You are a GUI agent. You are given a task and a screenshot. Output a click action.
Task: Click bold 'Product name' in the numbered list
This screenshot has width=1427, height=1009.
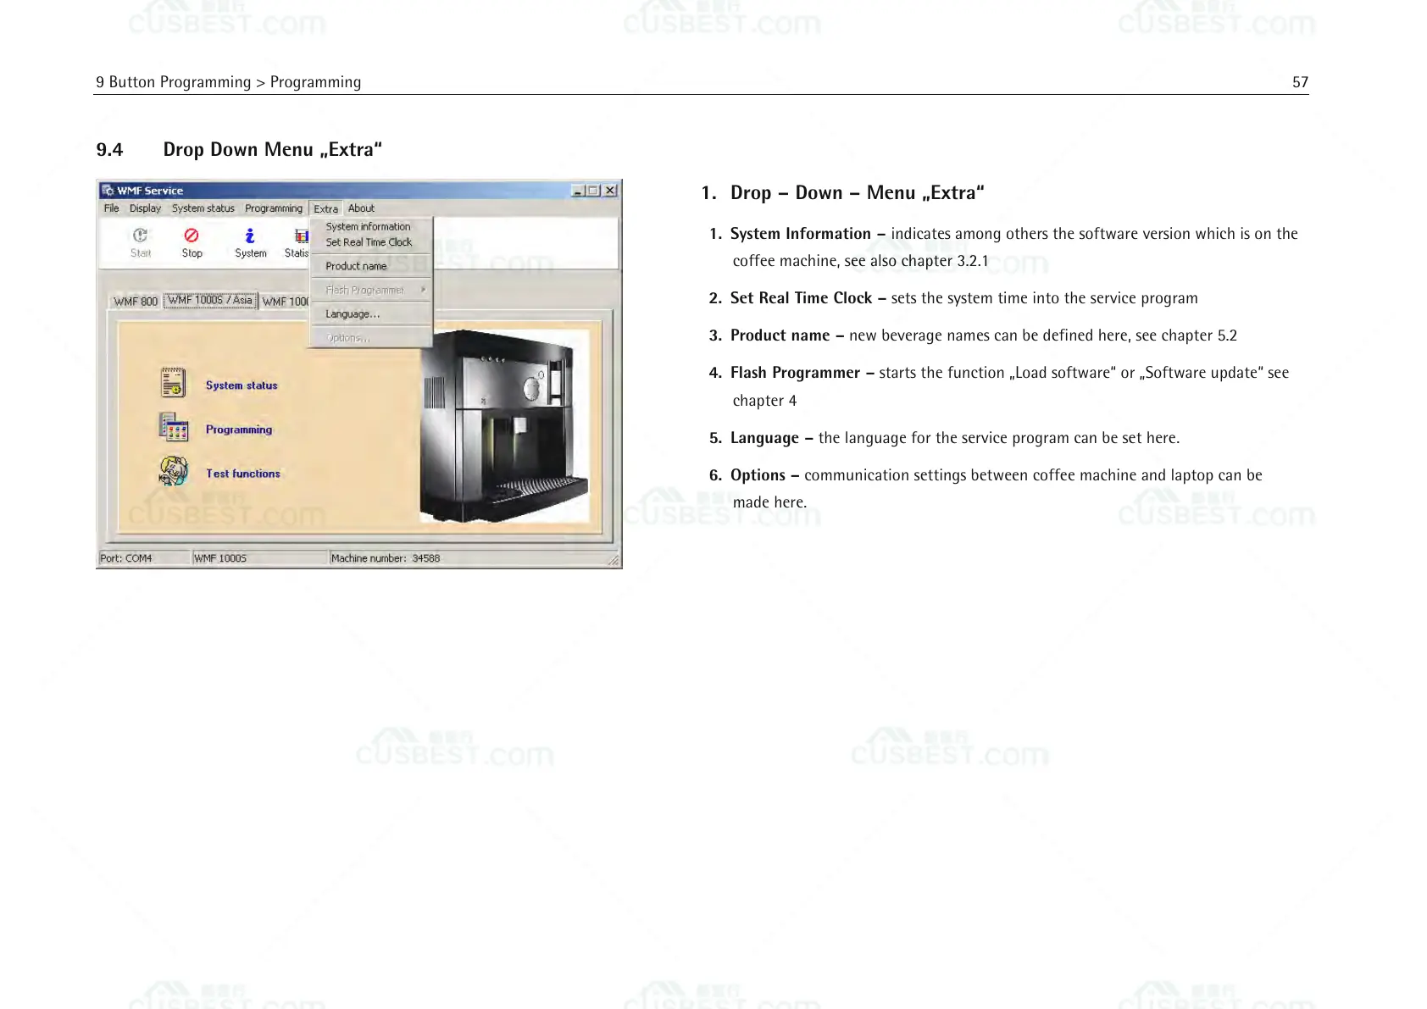[x=780, y=335]
